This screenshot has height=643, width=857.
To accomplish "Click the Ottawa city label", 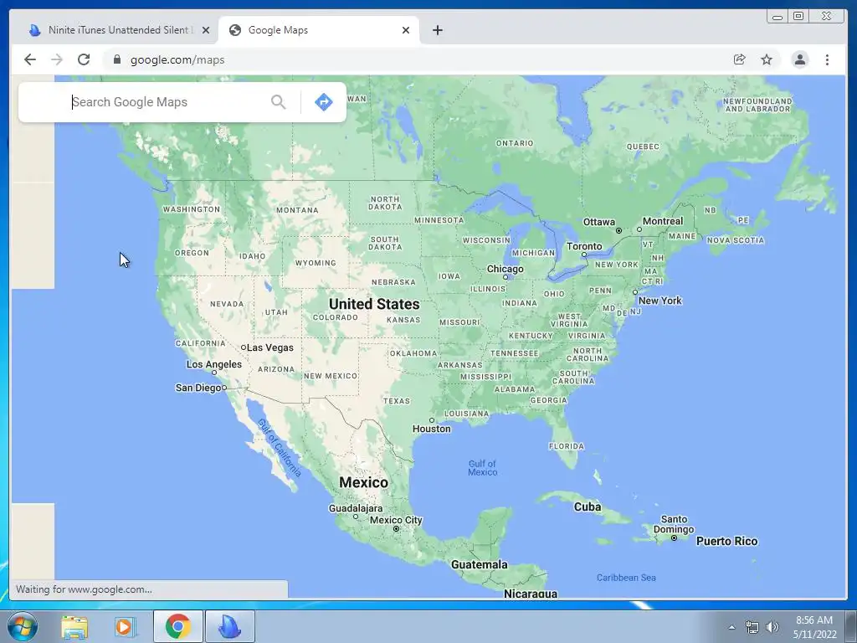I will point(599,222).
